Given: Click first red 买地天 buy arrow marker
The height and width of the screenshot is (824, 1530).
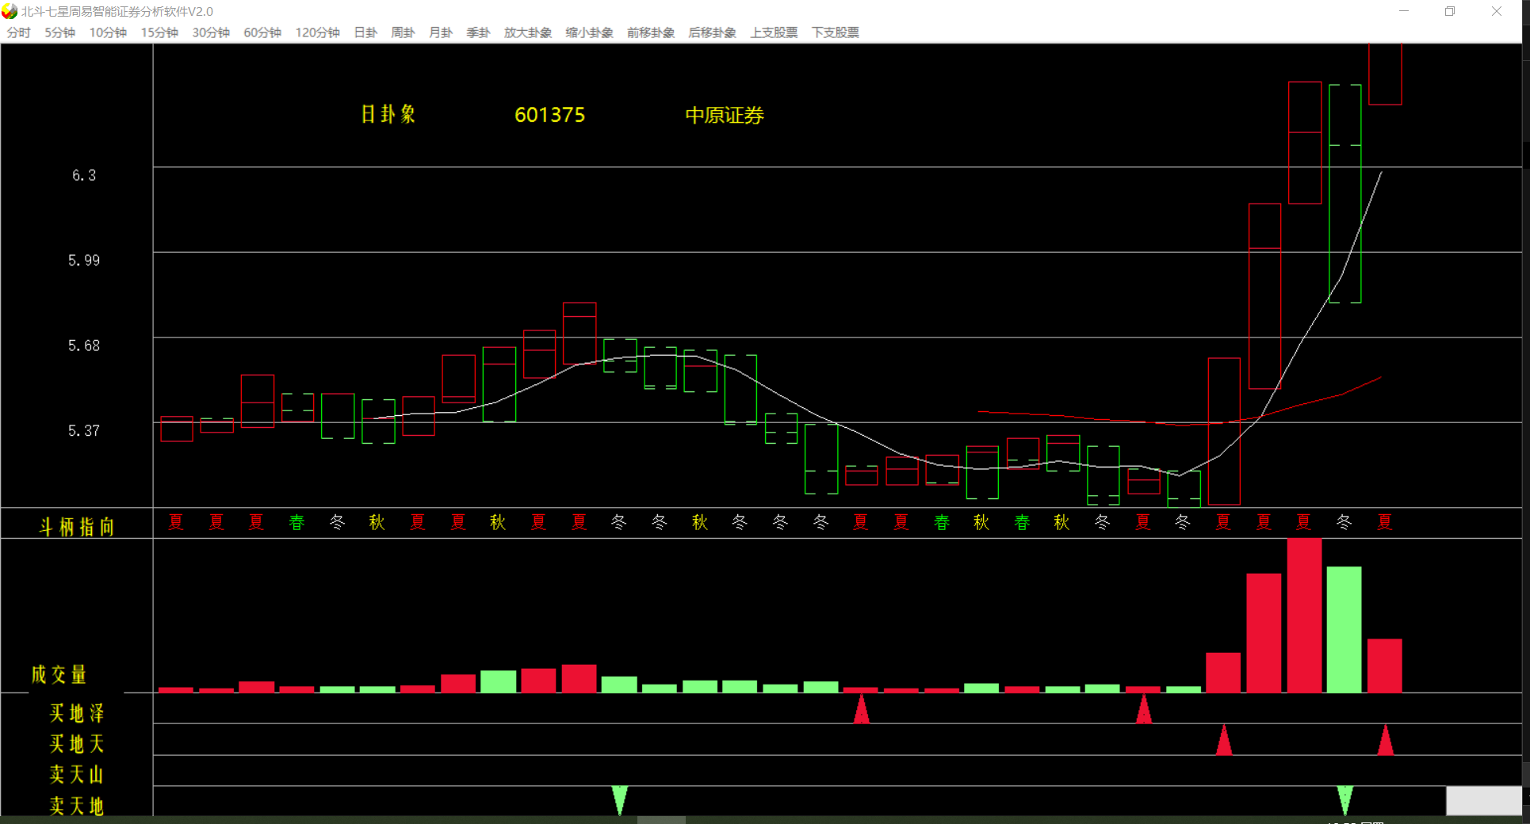Looking at the screenshot, I should (x=1224, y=740).
